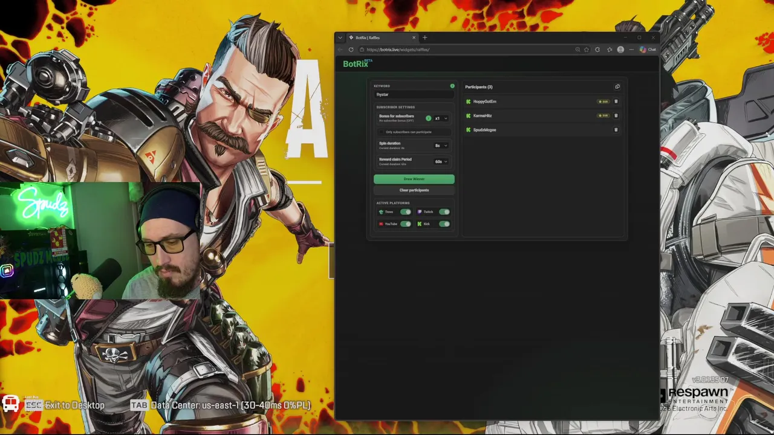Click the BotRix logo in the page header
The image size is (774, 435).
(357, 63)
